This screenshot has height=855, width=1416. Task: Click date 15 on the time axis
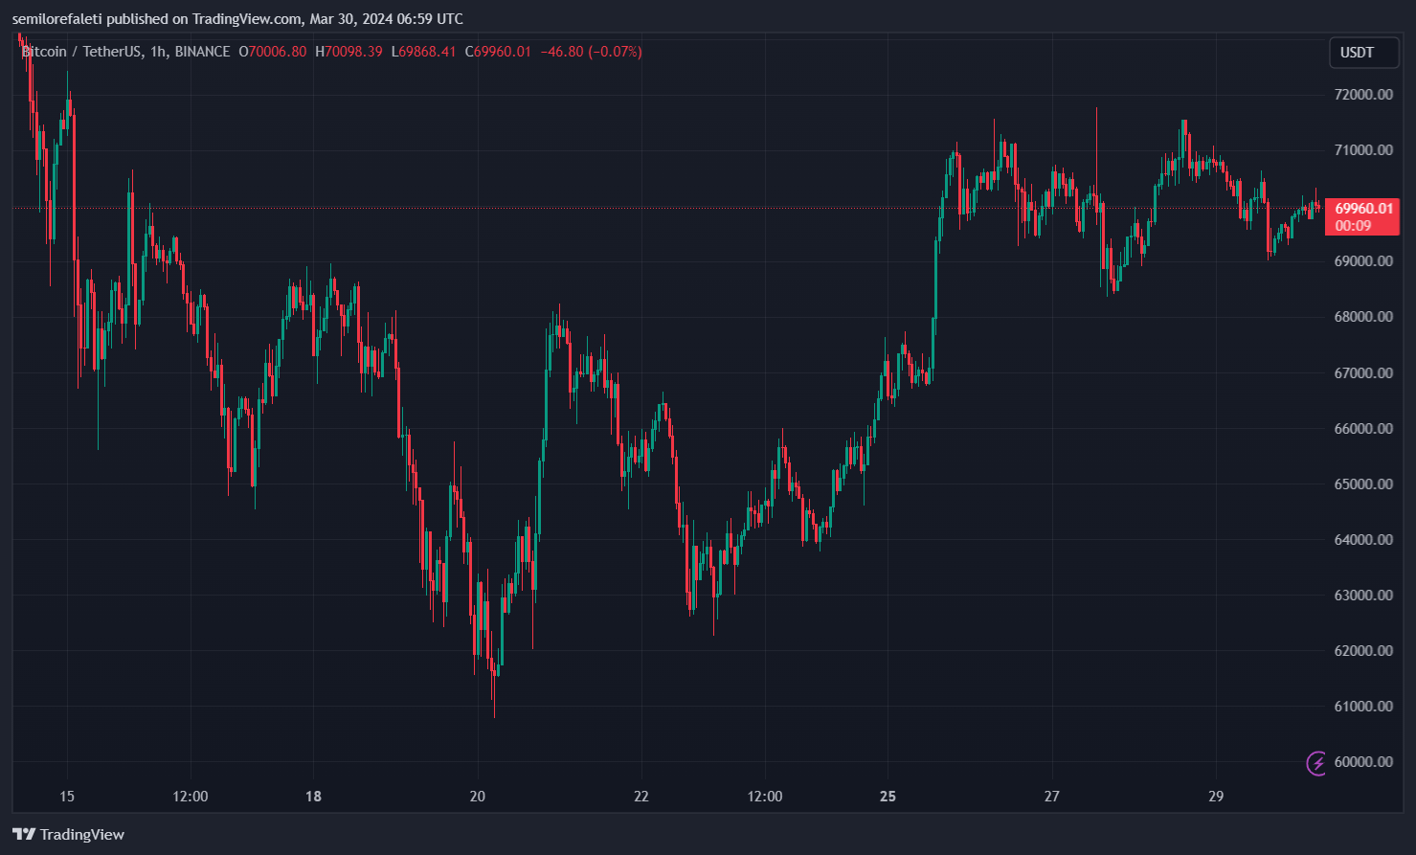[x=67, y=797]
